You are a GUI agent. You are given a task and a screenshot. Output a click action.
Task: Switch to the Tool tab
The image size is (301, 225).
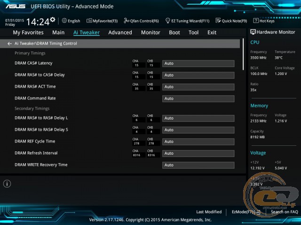(x=193, y=32)
